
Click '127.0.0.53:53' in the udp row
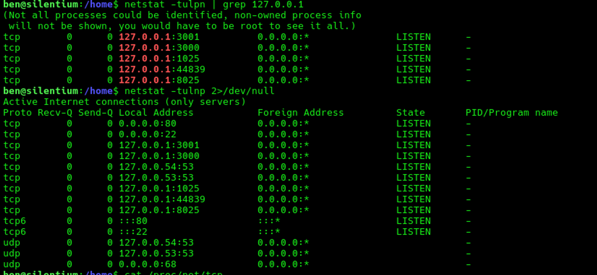156,253
